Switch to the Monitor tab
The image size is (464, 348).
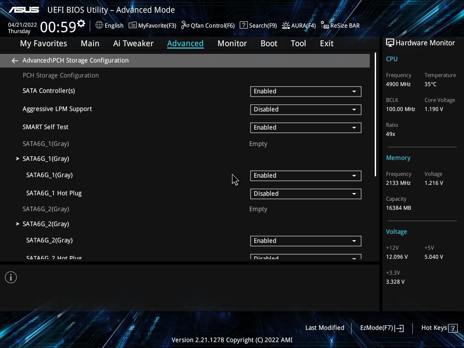tap(232, 43)
